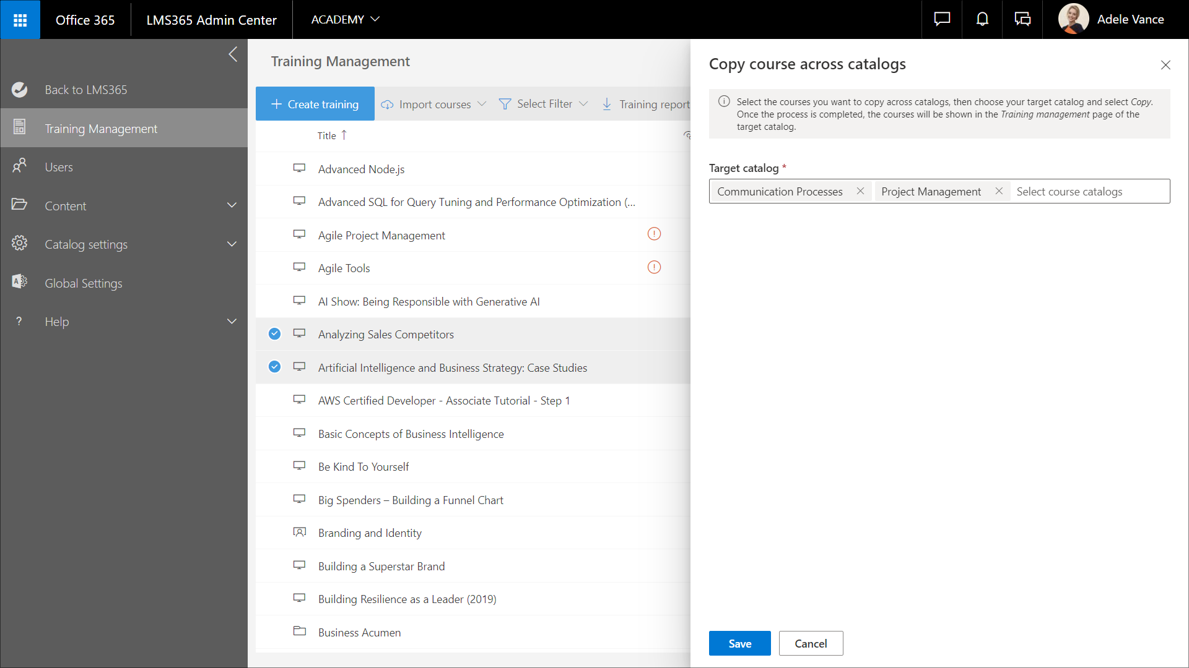Click warning icon on Agile Project Management
1189x668 pixels.
(654, 234)
